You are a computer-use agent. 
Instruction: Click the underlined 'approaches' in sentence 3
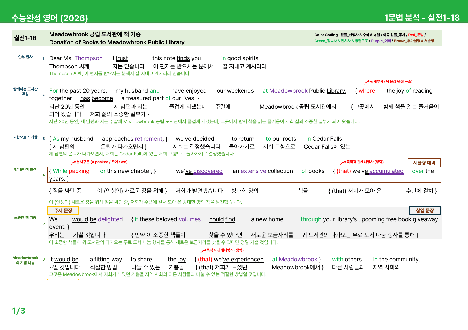click(118, 139)
